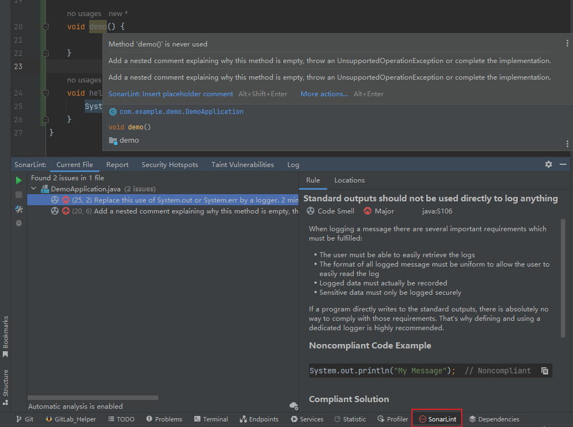Click the cloud binding status icon
This screenshot has height=427, width=573.
pyautogui.click(x=294, y=406)
